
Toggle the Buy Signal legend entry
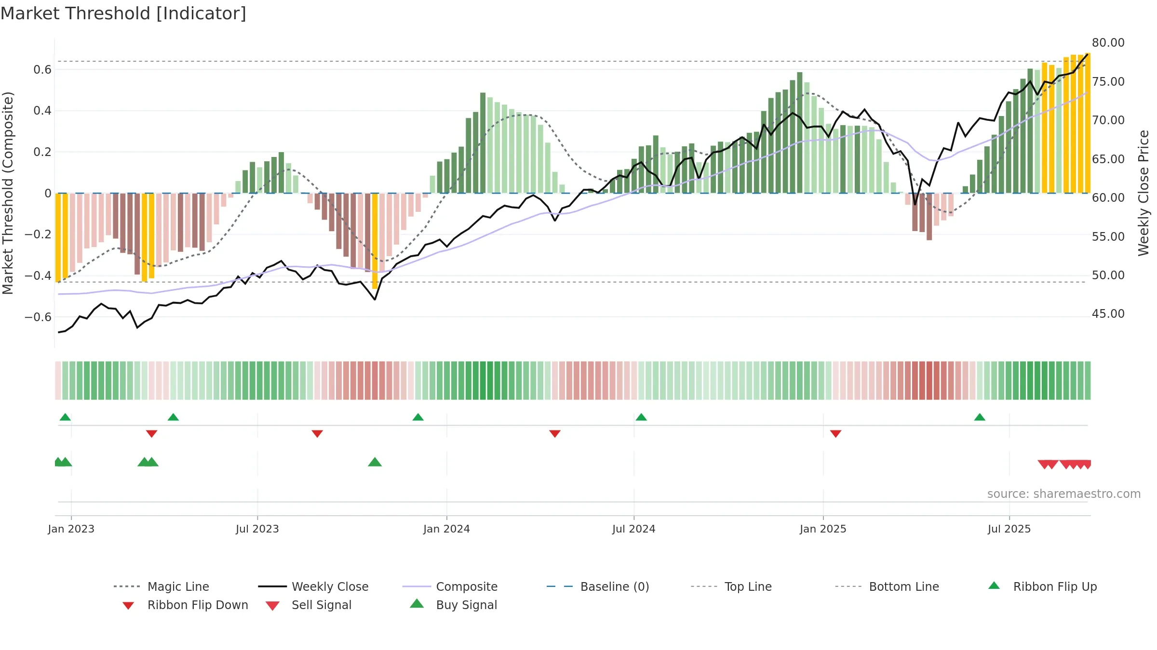(453, 605)
